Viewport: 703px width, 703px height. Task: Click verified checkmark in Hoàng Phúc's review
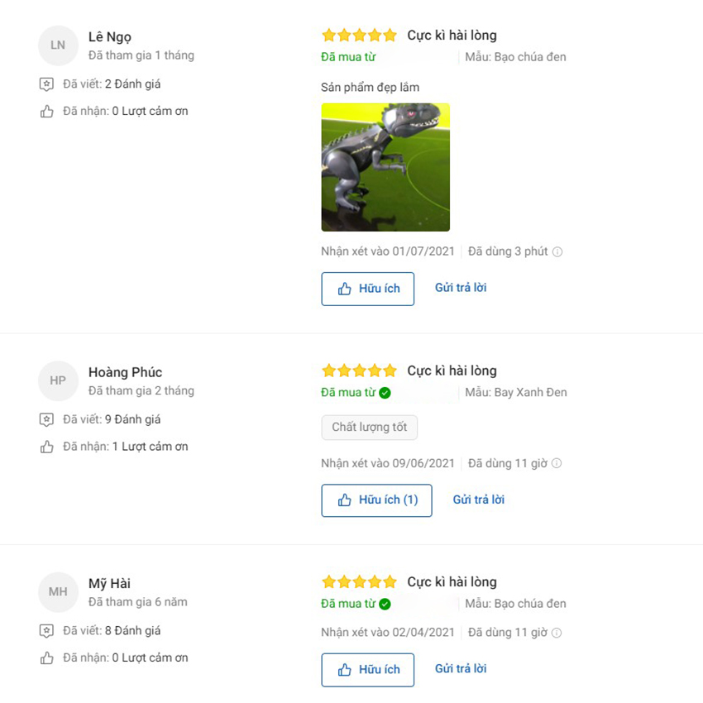pos(385,393)
